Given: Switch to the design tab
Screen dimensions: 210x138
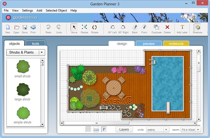Looking at the screenshot, I should click(x=122, y=44).
